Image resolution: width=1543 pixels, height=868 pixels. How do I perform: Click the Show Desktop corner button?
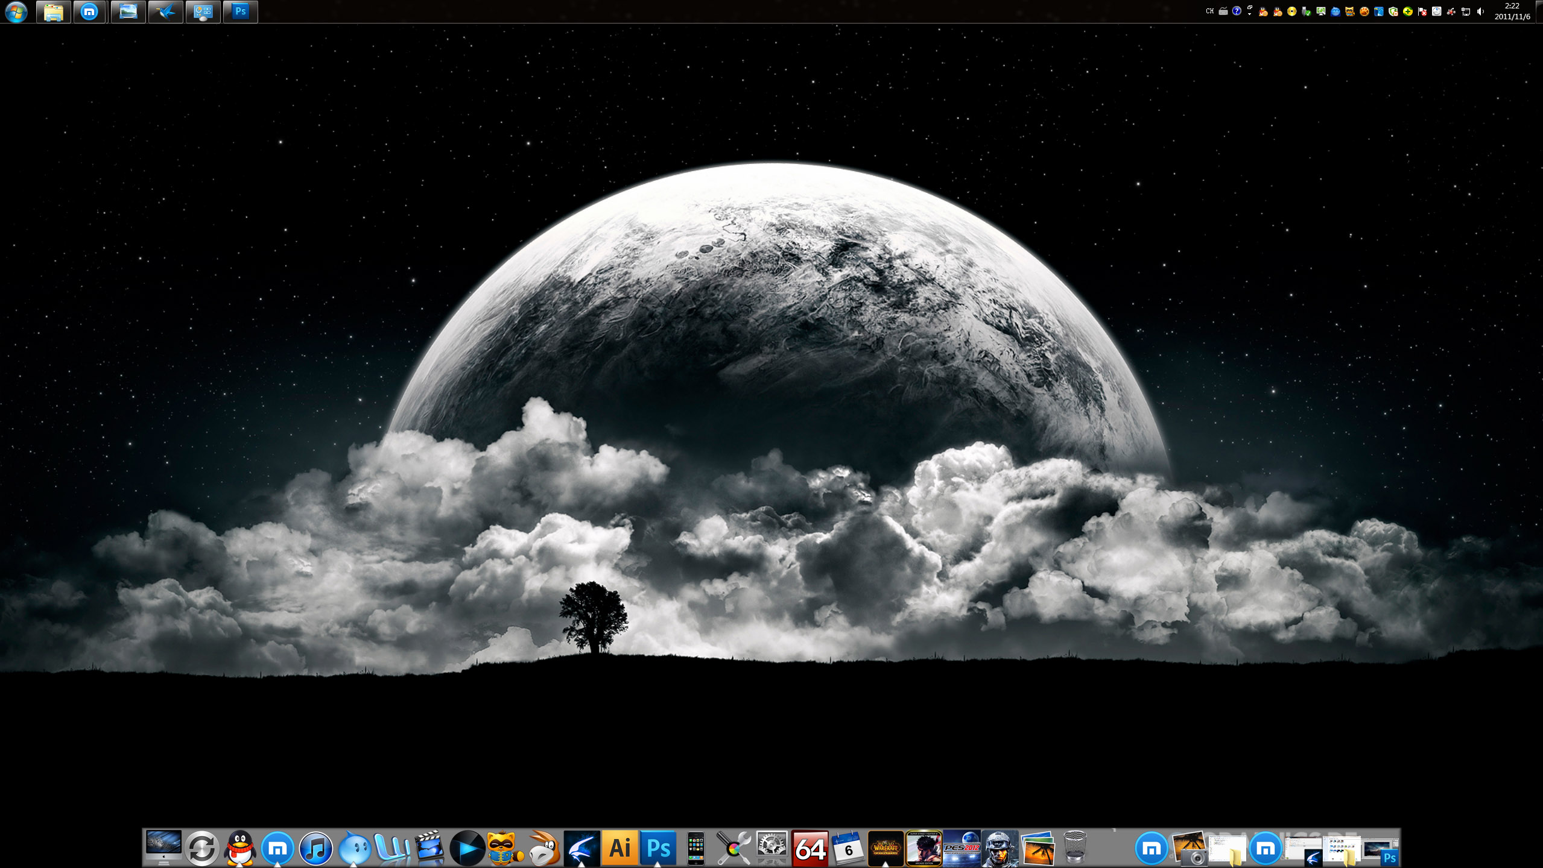(x=1539, y=11)
